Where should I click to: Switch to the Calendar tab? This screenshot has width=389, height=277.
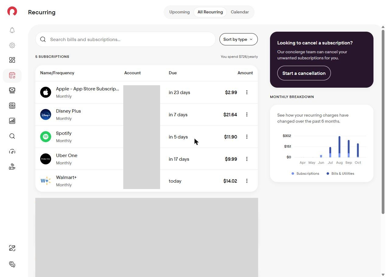240,12
